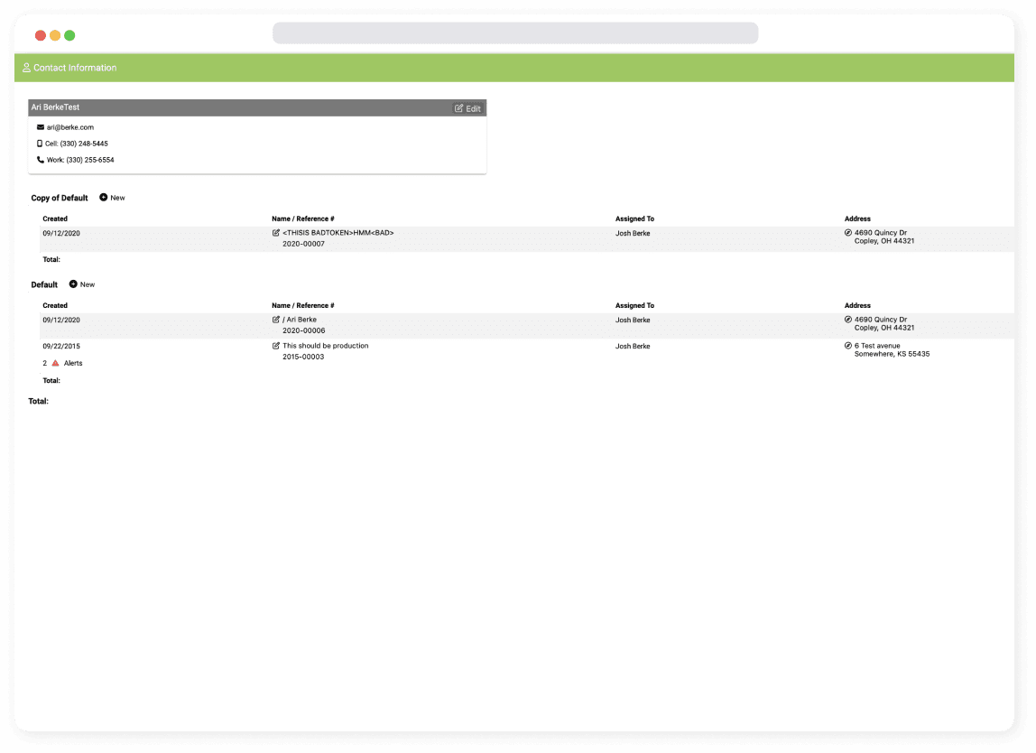Screen dimensions: 1036x753
Task: Open reference number 2015-00003
Action: (x=303, y=357)
